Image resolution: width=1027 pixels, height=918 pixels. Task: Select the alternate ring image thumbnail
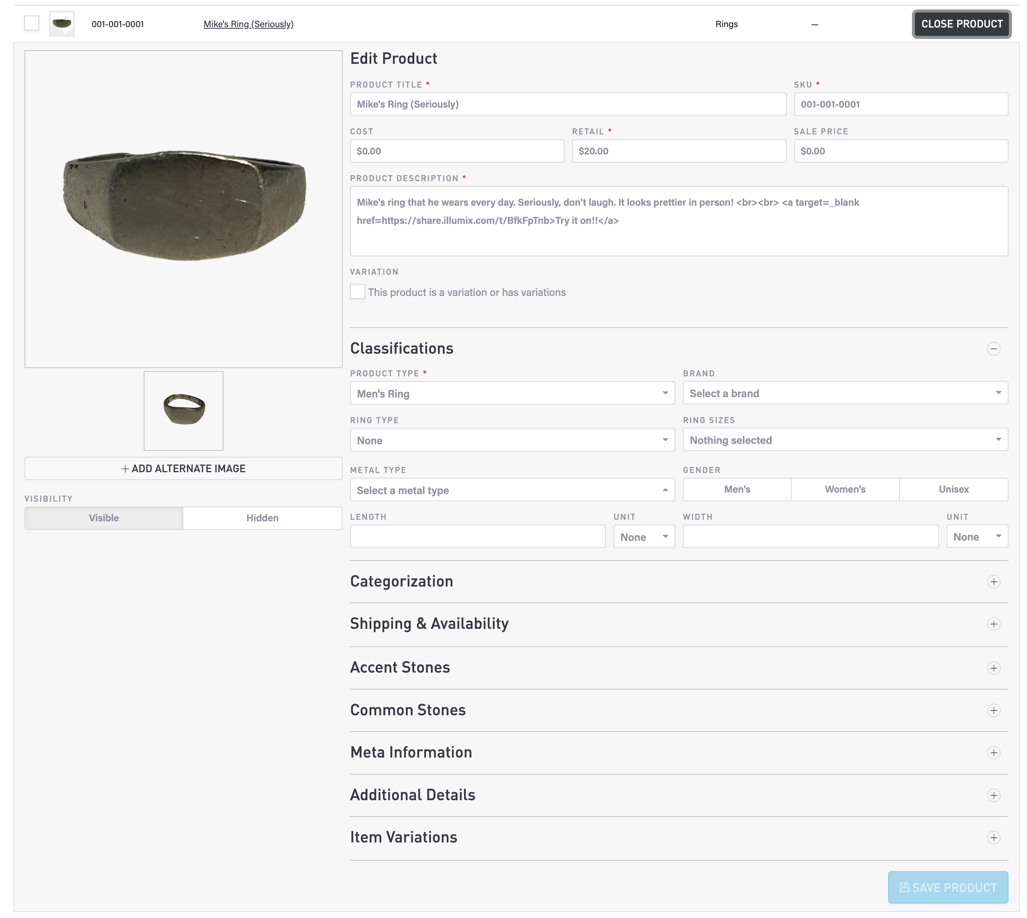(x=183, y=411)
